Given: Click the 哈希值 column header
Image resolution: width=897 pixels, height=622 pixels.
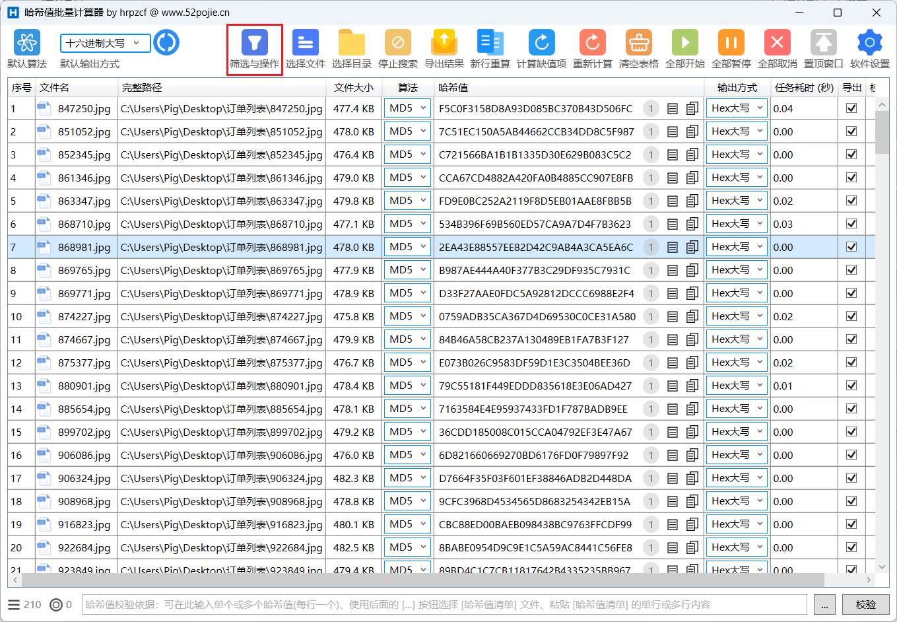Looking at the screenshot, I should tap(453, 88).
